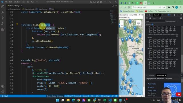The image size is (183, 103).
Task: Open the View menu in VS Code
Action: (23, 2)
